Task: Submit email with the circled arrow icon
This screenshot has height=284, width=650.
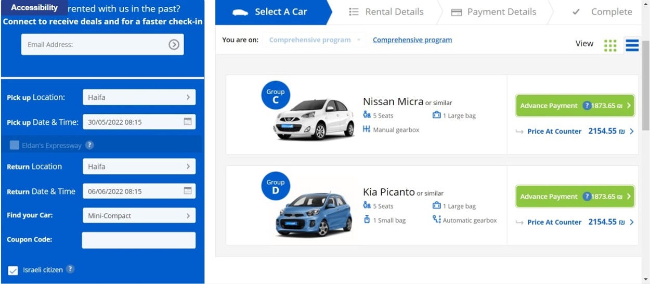Action: tap(174, 45)
